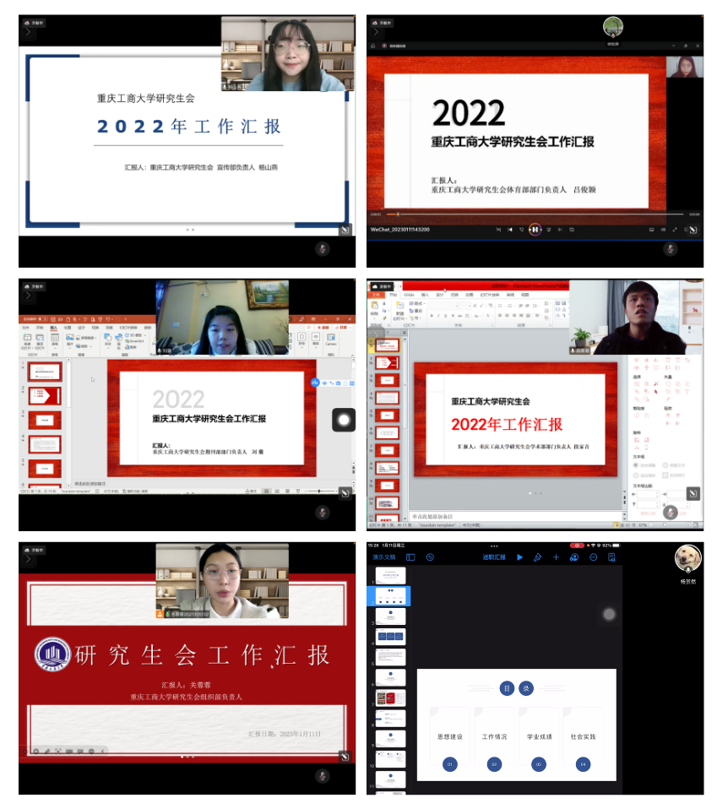Click the muted microphone in 段家青's panel
This screenshot has height=809, width=717.
[670, 513]
